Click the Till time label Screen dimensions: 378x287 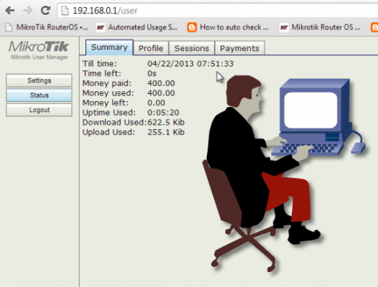[x=100, y=64]
